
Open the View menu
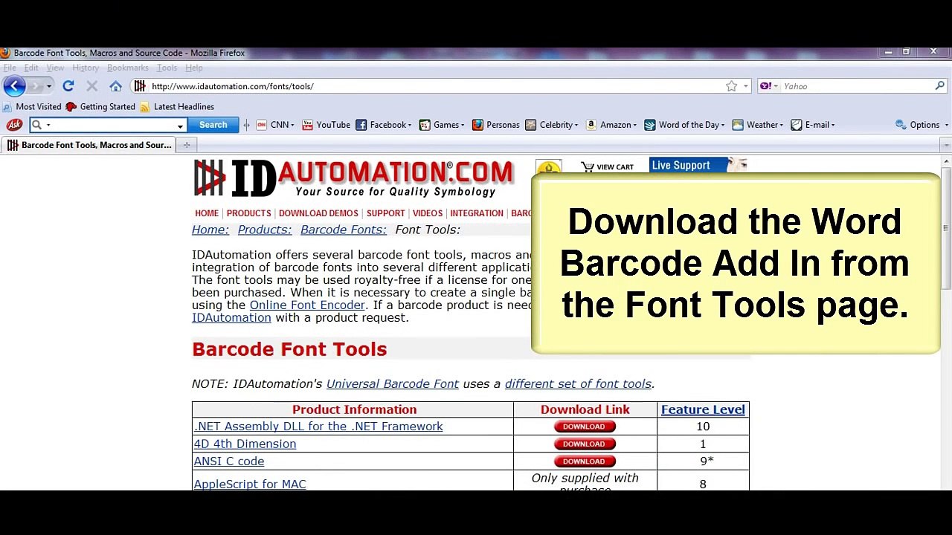pos(55,68)
